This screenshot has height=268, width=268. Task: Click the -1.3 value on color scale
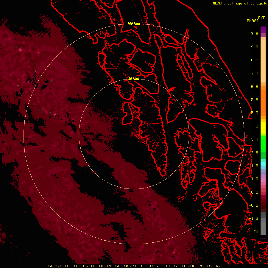click(253, 219)
